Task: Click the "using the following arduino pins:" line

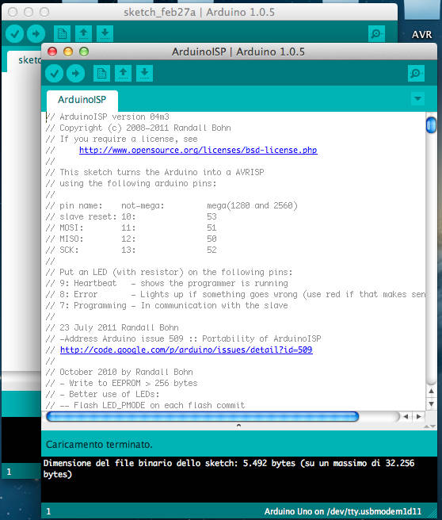Action: point(131,183)
